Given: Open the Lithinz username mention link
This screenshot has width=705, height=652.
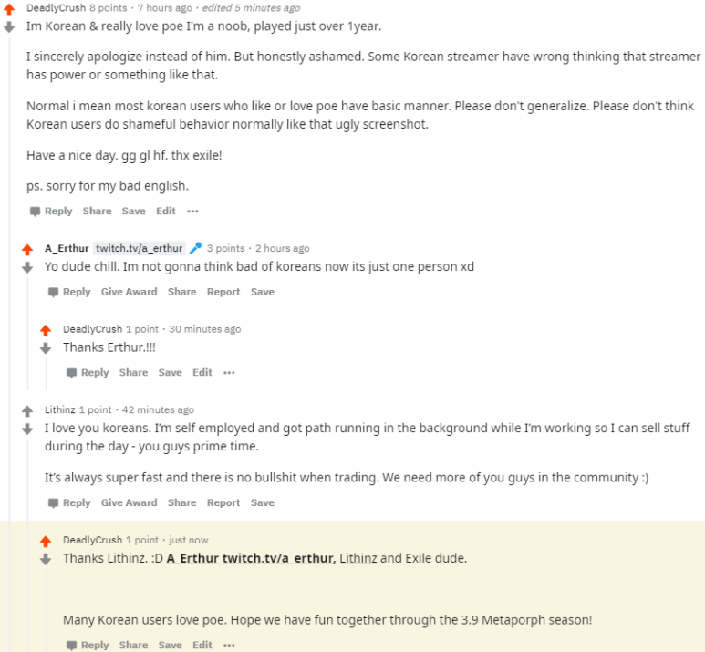Looking at the screenshot, I should click(x=358, y=558).
